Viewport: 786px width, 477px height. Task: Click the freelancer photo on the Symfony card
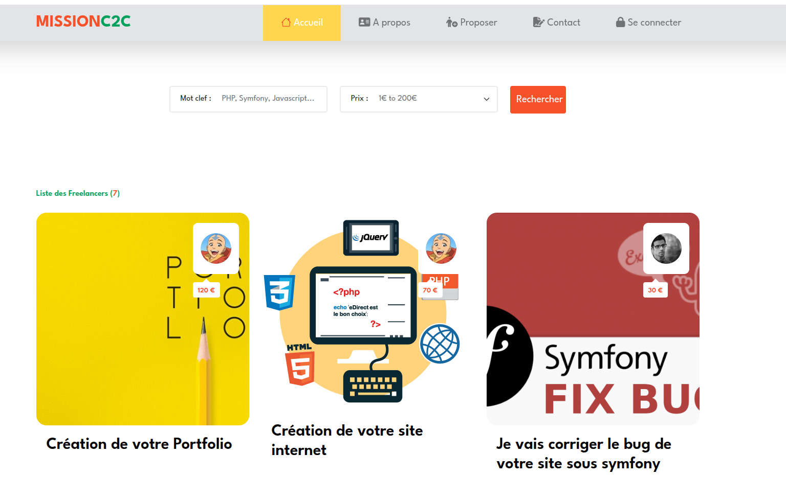click(666, 248)
